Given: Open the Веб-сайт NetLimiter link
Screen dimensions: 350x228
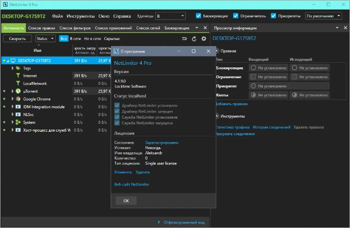Looking at the screenshot, I should [x=131, y=184].
